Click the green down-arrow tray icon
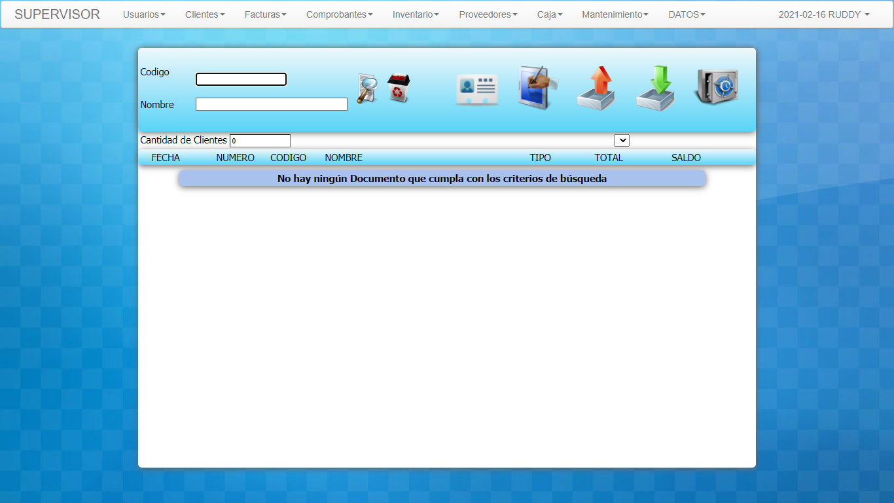The height and width of the screenshot is (503, 894). pos(656,88)
